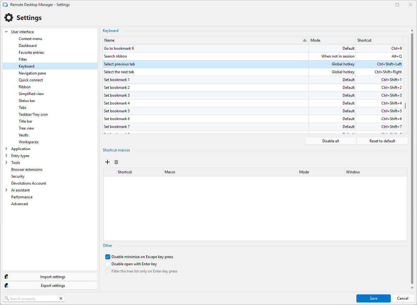Select the Set bookmark 1 row
The height and width of the screenshot is (305, 417).
[253, 80]
